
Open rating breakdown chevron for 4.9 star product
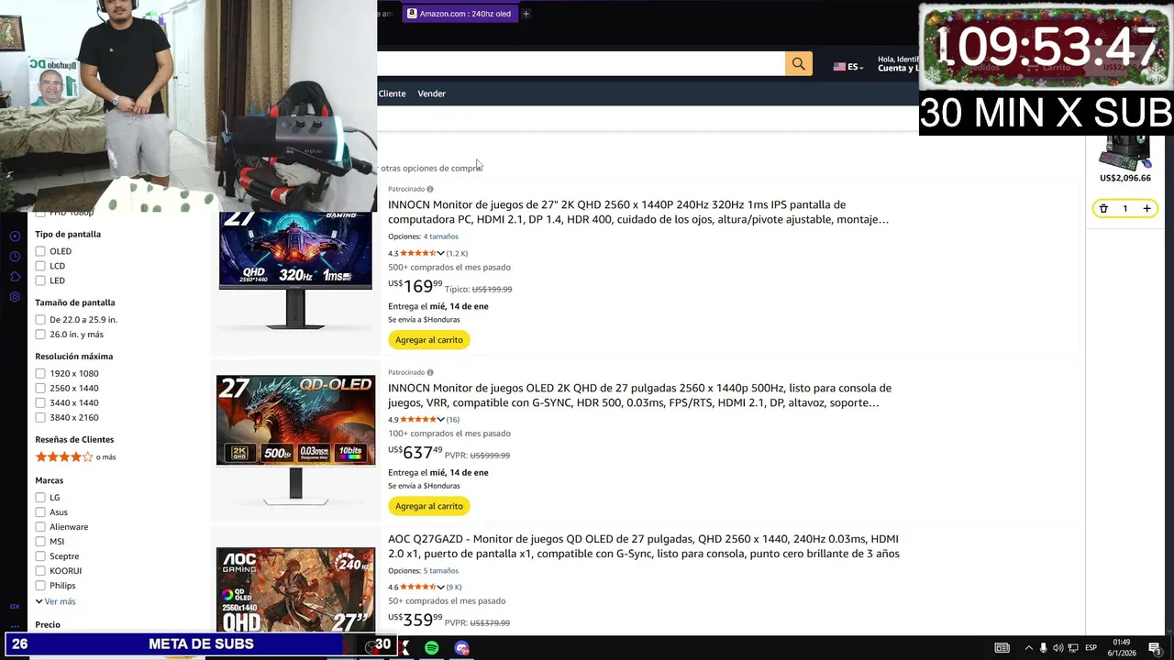[441, 420]
